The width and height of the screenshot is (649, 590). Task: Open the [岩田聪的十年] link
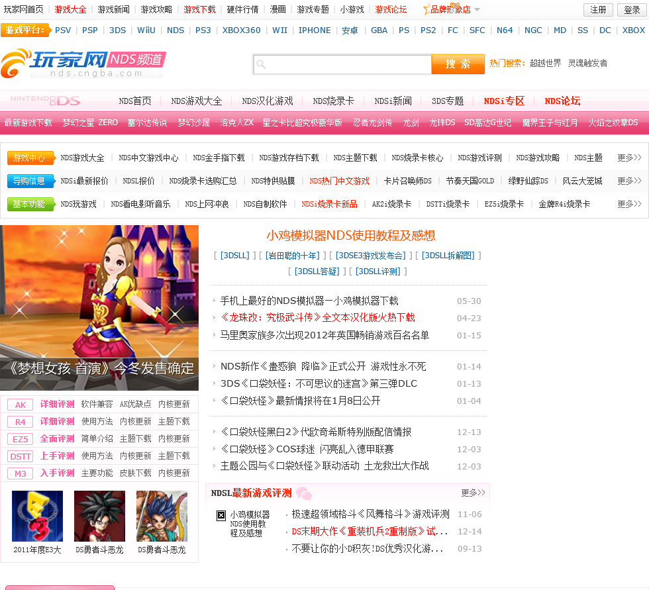(x=292, y=256)
